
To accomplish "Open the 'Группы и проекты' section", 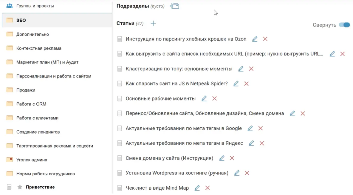I will pos(35,6).
